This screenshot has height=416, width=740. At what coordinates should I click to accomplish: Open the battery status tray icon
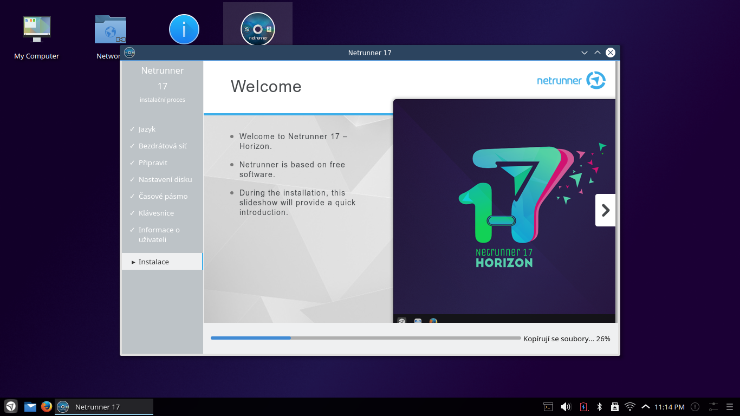(583, 407)
